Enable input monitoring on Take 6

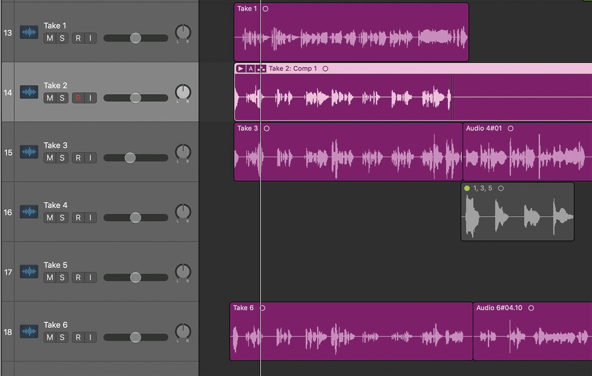click(x=90, y=337)
